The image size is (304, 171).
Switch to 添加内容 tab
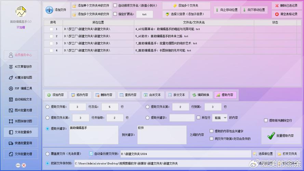56,95
